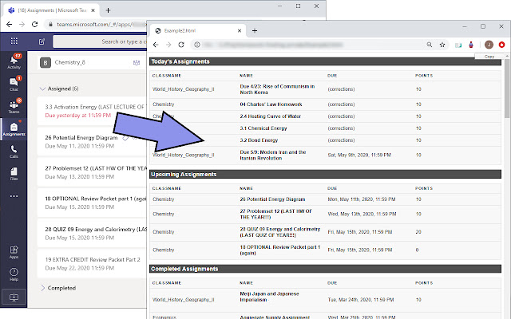Open Help in the Teams sidebar
The width and height of the screenshot is (511, 319).
(x=14, y=274)
